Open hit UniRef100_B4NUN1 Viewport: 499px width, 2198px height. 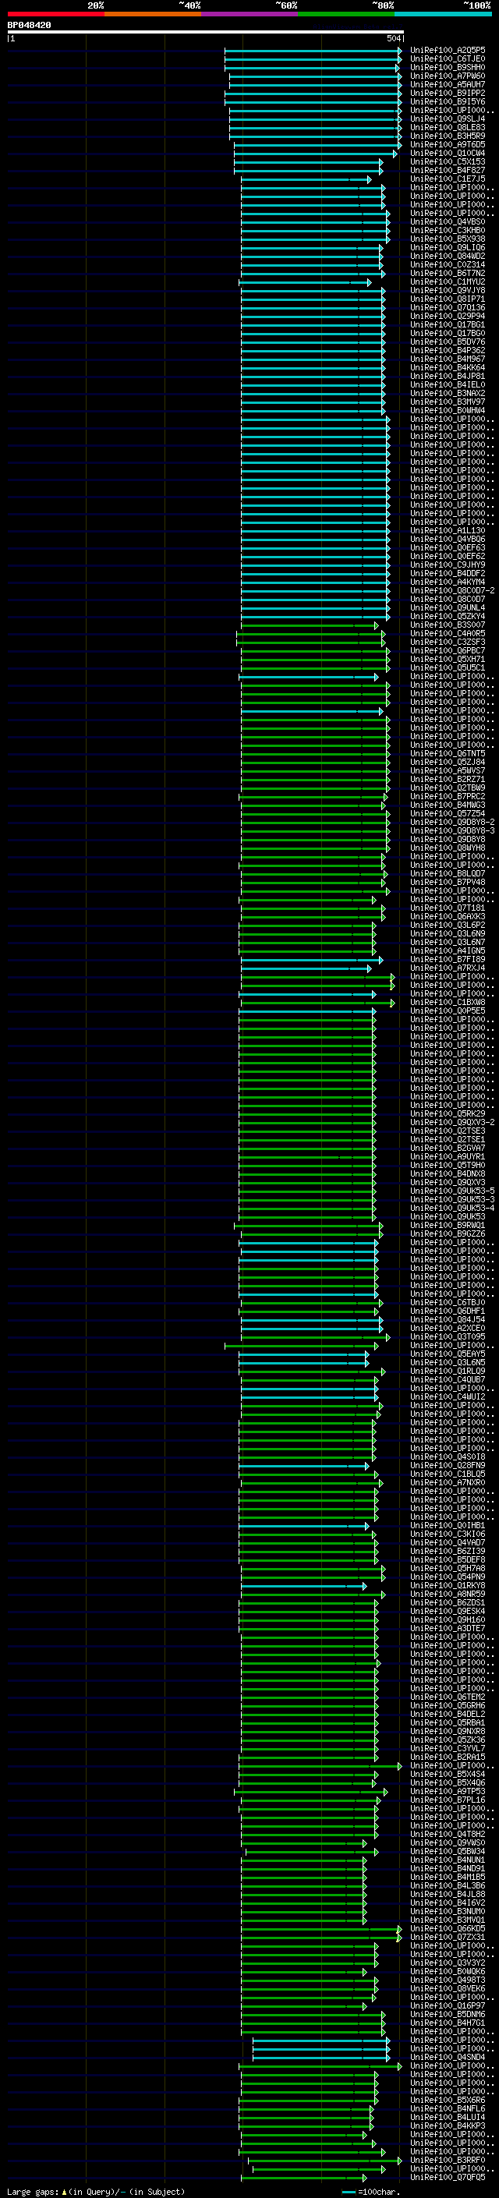tap(448, 1860)
